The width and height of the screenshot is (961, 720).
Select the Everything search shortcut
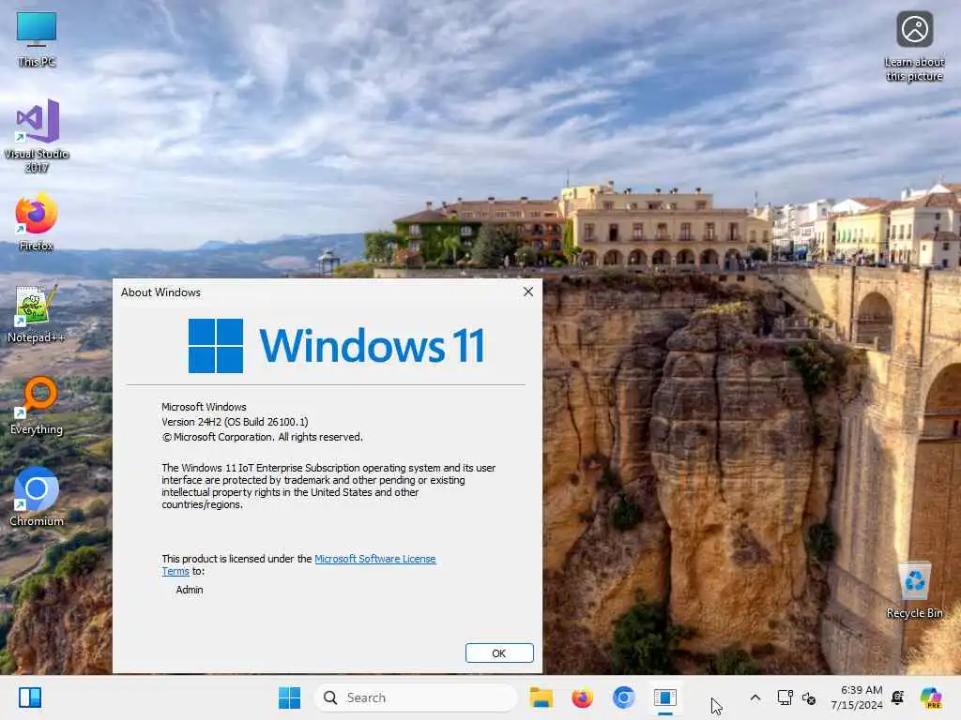(37, 406)
